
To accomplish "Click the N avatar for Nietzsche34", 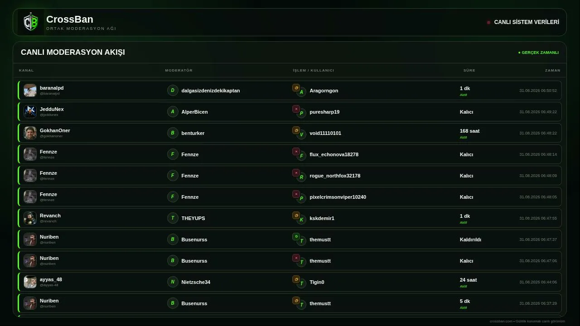I will (x=173, y=282).
